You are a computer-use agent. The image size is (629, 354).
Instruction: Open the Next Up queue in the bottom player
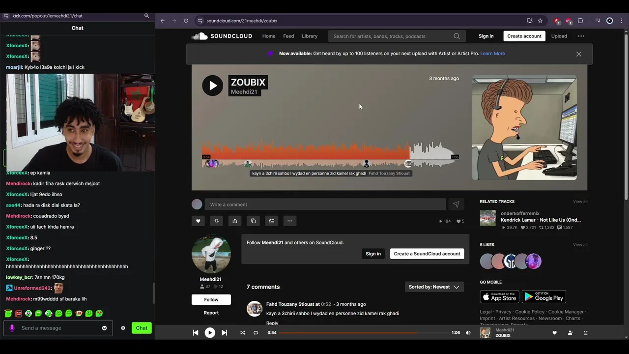click(585, 333)
